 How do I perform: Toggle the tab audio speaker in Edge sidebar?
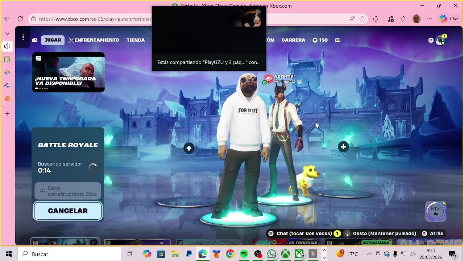(x=7, y=46)
